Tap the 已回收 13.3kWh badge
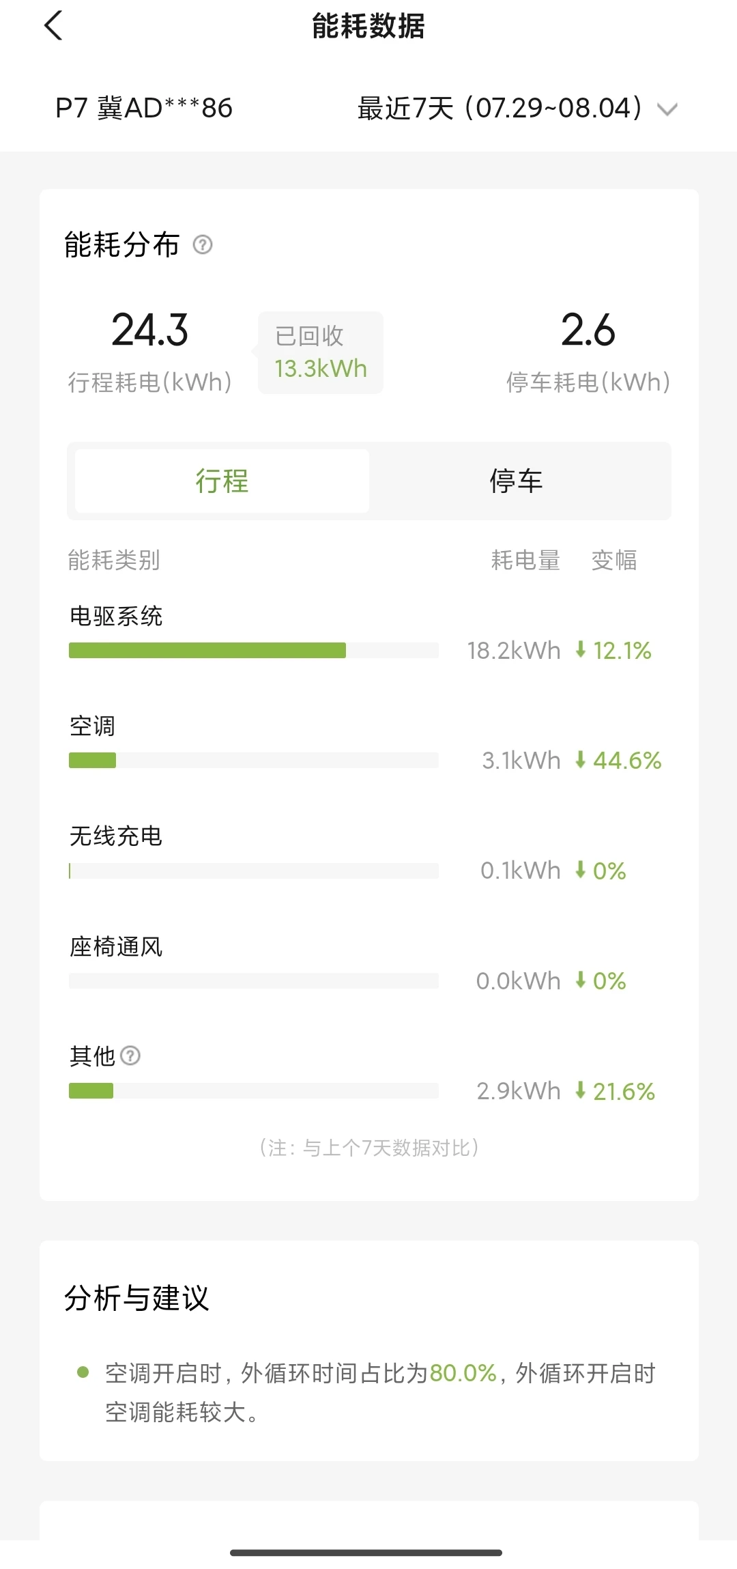 pyautogui.click(x=320, y=352)
